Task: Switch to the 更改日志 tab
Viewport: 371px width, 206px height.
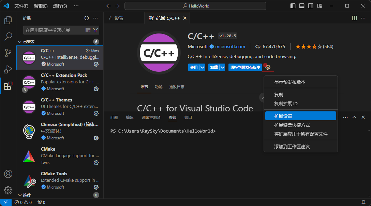Action: click(177, 87)
